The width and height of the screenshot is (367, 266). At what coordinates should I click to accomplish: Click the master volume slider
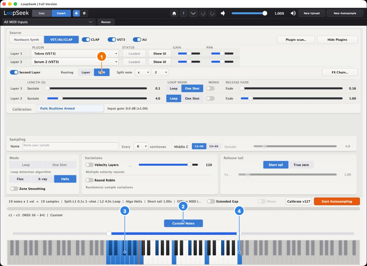tap(249, 13)
